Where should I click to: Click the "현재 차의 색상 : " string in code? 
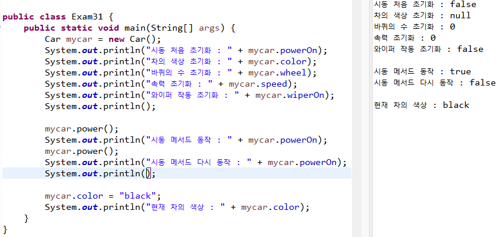[186, 207]
